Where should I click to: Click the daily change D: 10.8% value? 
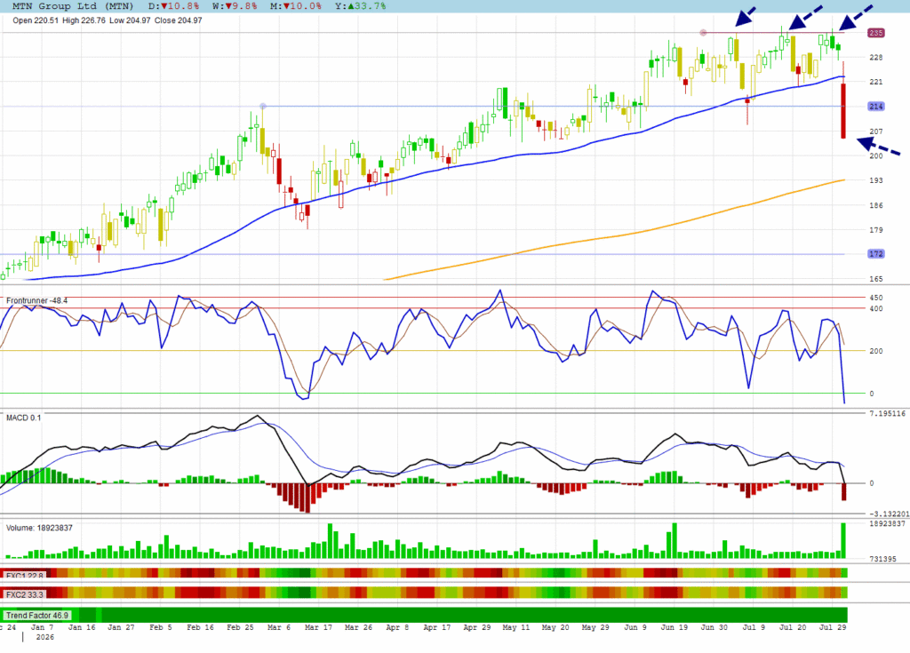pyautogui.click(x=173, y=6)
